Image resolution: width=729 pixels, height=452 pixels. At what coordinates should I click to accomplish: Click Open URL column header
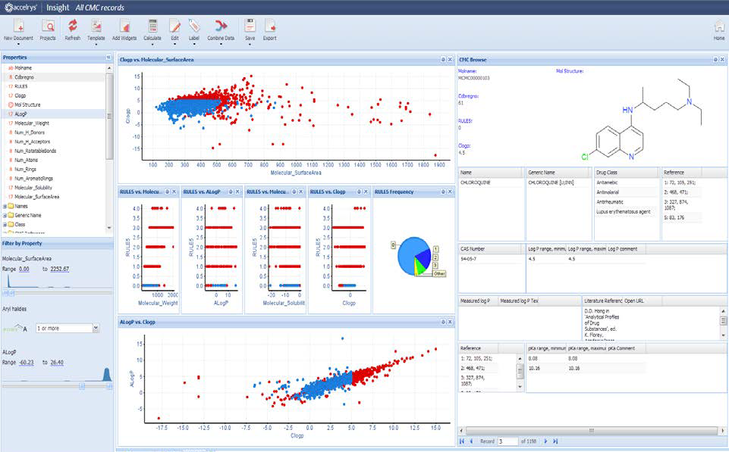point(634,301)
